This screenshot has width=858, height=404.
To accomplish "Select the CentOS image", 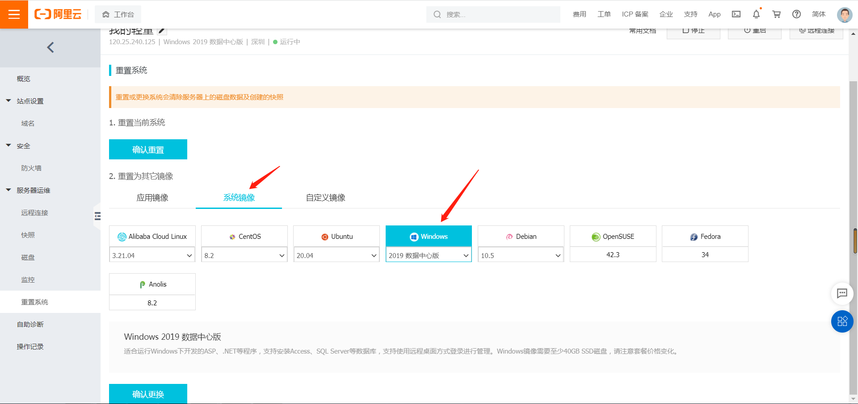I will pyautogui.click(x=244, y=236).
